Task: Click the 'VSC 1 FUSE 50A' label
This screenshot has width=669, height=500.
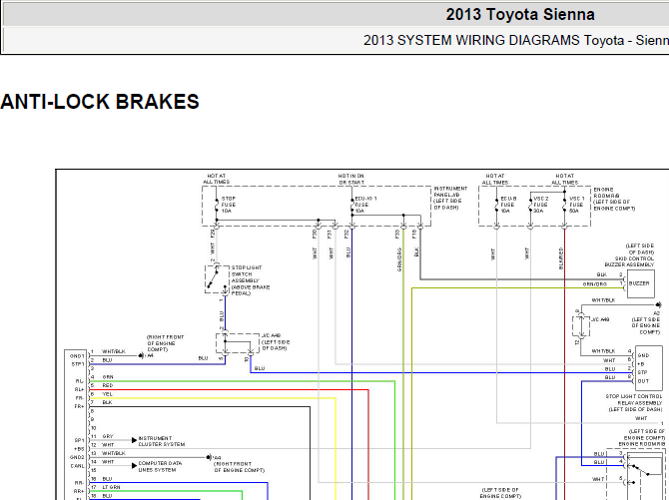Action: pos(577,205)
